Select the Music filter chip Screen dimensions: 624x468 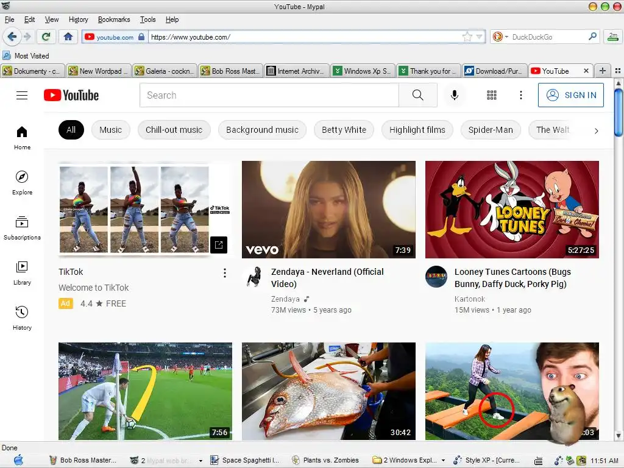111,130
